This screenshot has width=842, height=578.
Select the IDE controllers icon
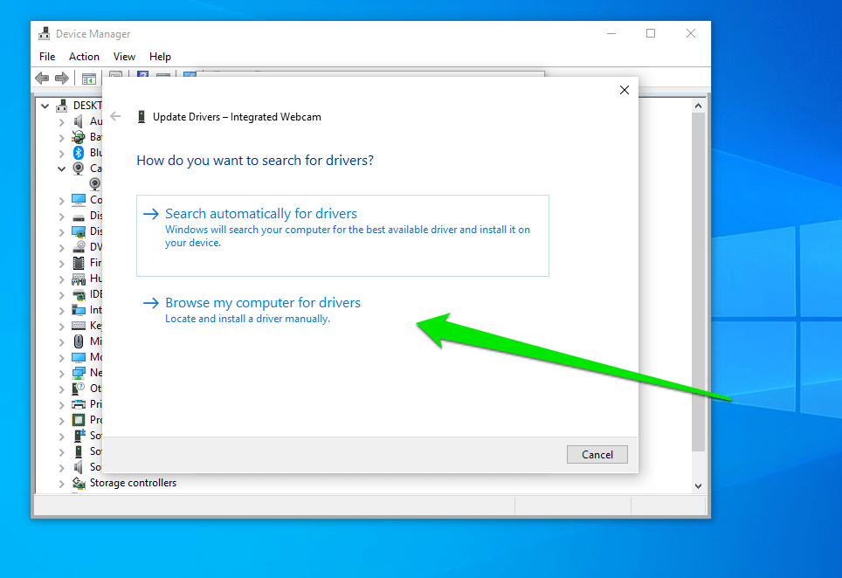(x=79, y=294)
